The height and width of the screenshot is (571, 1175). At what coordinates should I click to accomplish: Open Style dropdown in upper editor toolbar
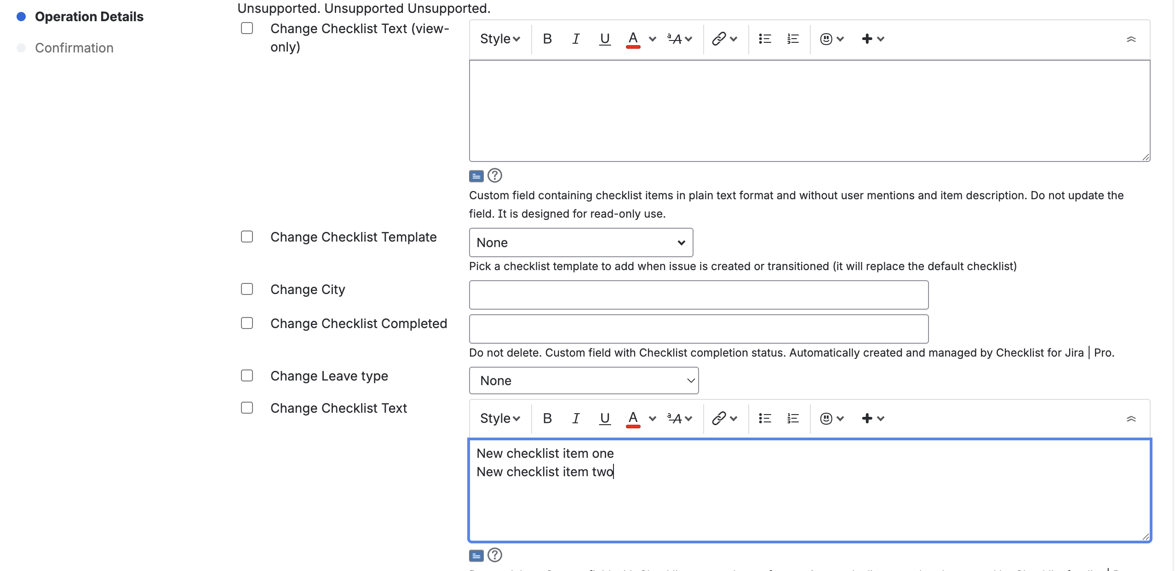(499, 39)
